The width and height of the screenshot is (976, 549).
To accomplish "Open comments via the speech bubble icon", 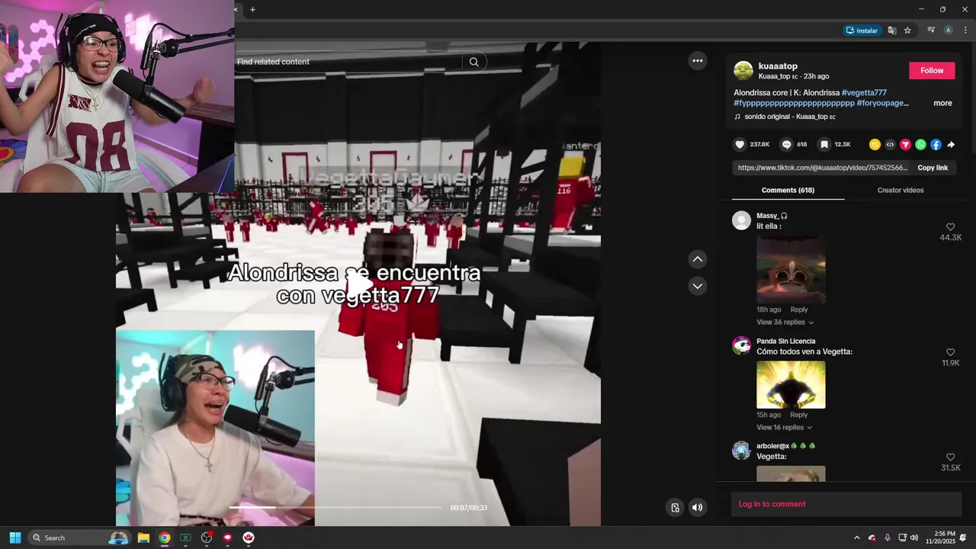I will click(x=786, y=144).
